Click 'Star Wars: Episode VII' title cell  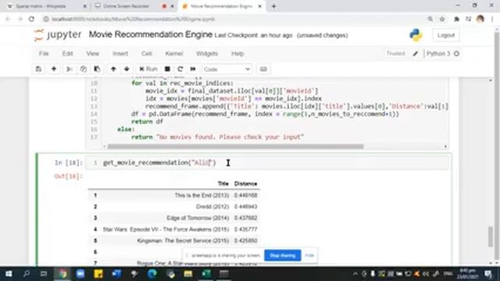point(166,229)
